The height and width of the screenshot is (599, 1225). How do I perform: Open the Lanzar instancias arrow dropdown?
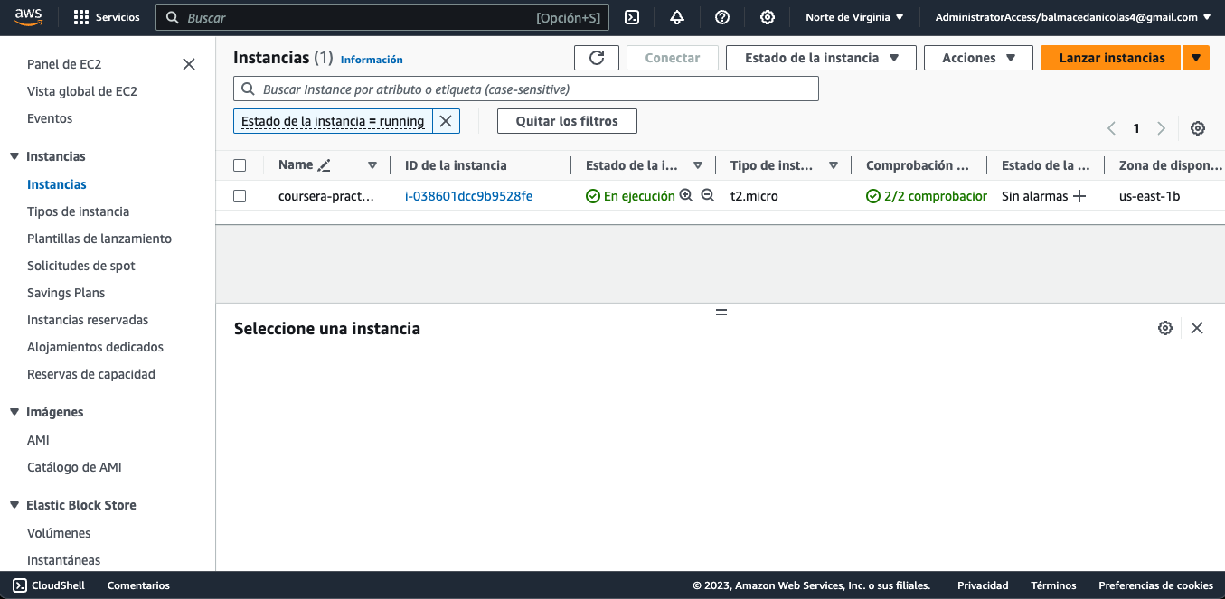[1196, 58]
